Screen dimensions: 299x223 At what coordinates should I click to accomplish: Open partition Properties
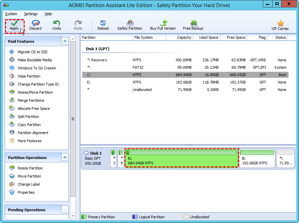[x=22, y=192]
